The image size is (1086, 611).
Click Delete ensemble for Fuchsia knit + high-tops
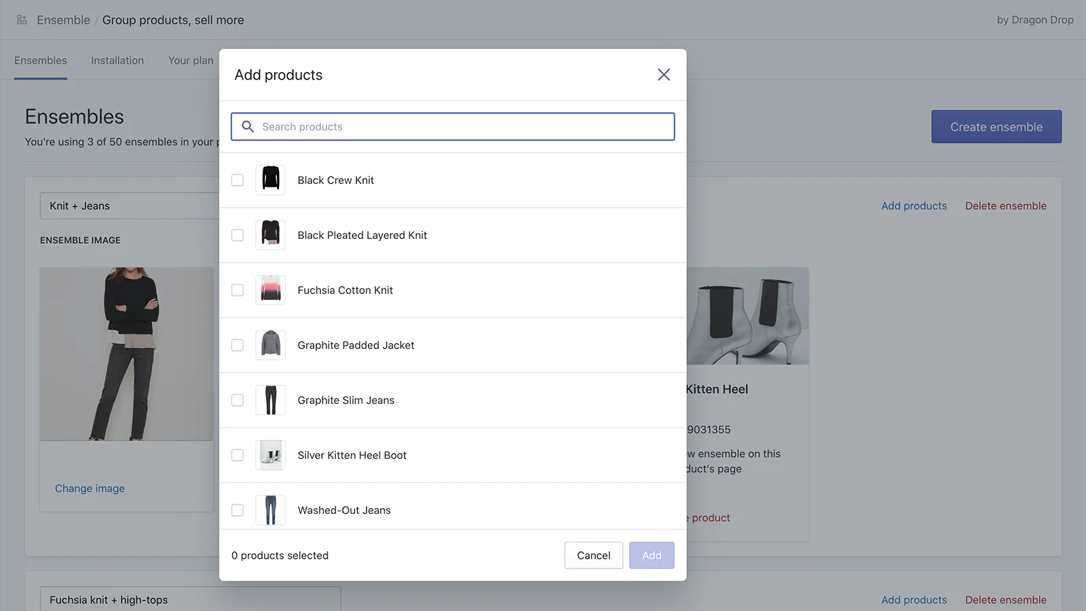pos(1006,600)
